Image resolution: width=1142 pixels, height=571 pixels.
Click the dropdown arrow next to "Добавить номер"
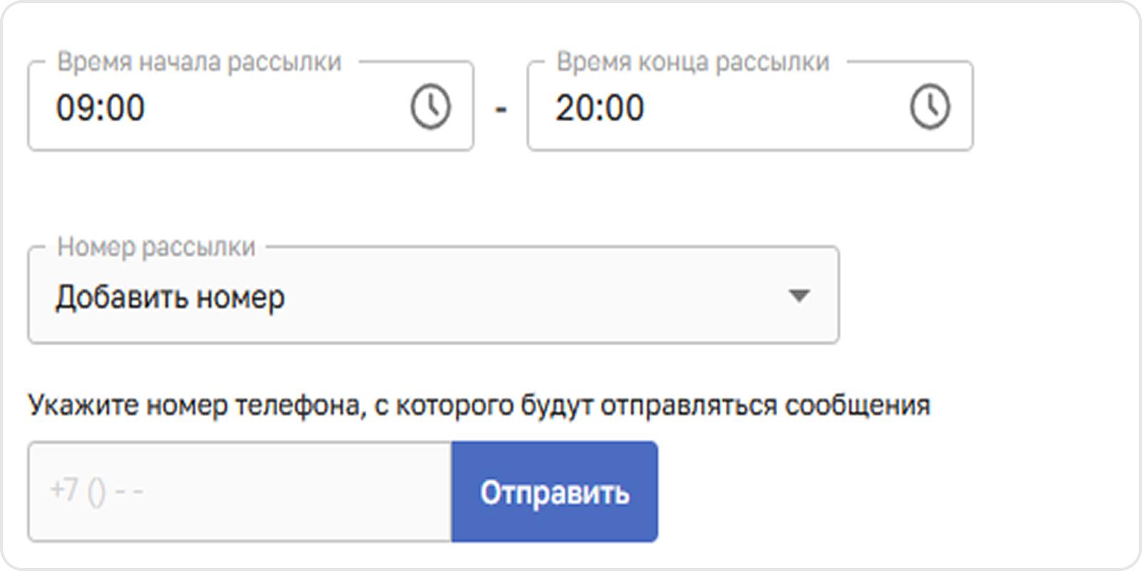799,295
